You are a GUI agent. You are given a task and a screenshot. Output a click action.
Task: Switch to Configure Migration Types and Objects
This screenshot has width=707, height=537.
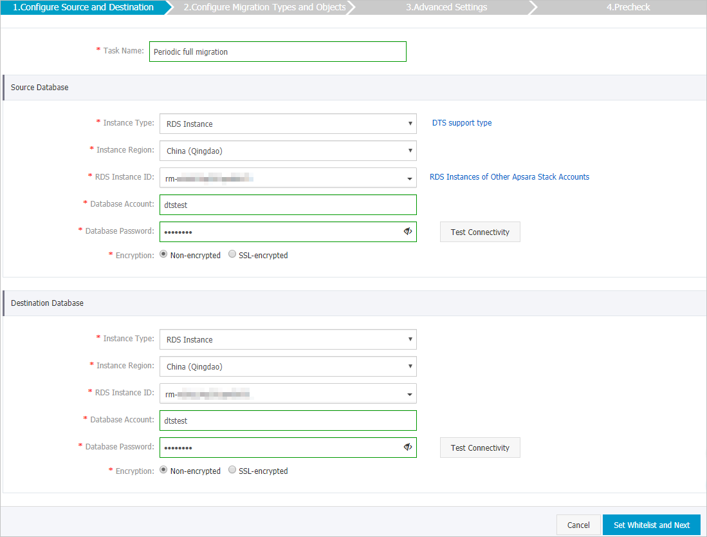(265, 7)
